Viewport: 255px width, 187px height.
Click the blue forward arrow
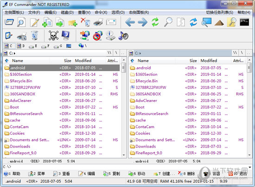click(142, 22)
